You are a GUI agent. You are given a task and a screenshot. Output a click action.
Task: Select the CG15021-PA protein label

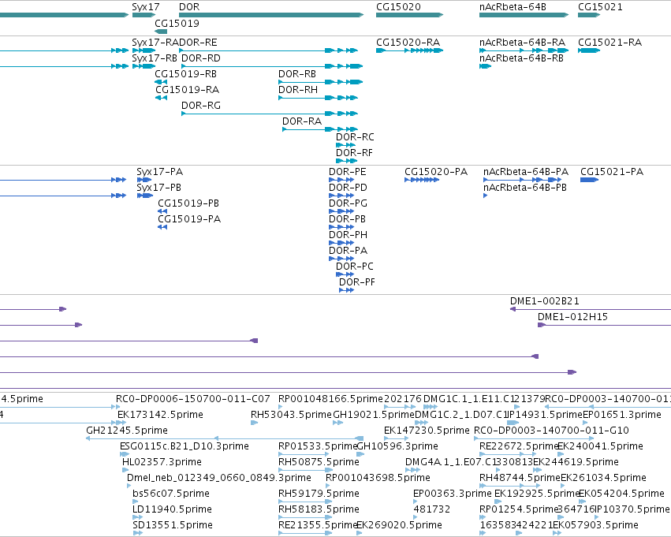[612, 172]
